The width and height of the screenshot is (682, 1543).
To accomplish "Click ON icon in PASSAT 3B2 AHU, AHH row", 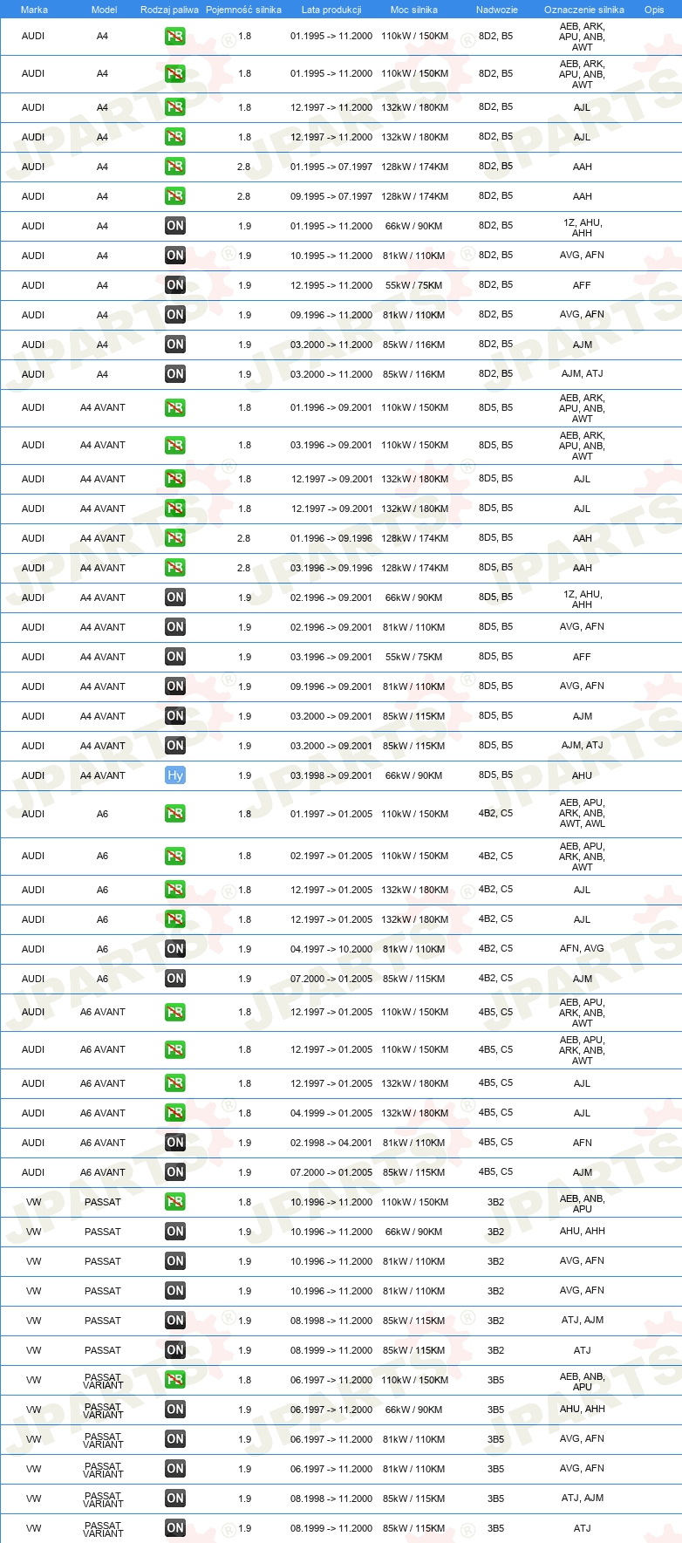I will (175, 1231).
